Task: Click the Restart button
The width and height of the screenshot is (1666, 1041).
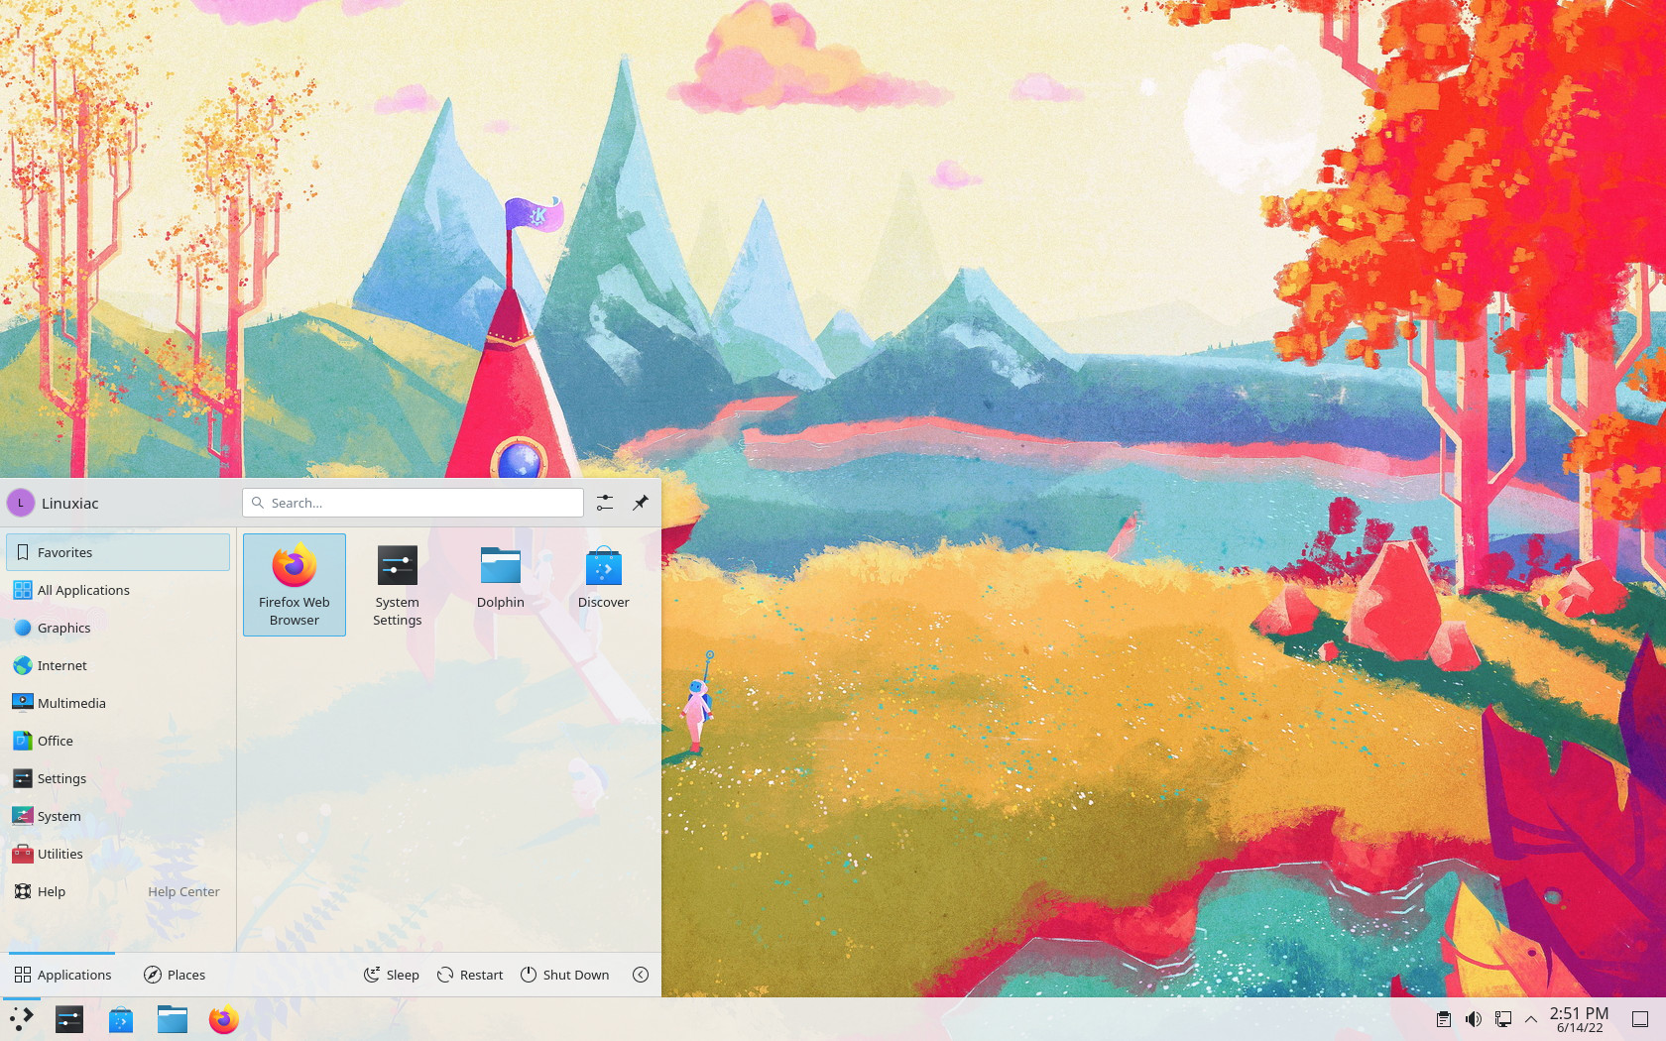Action: click(470, 975)
